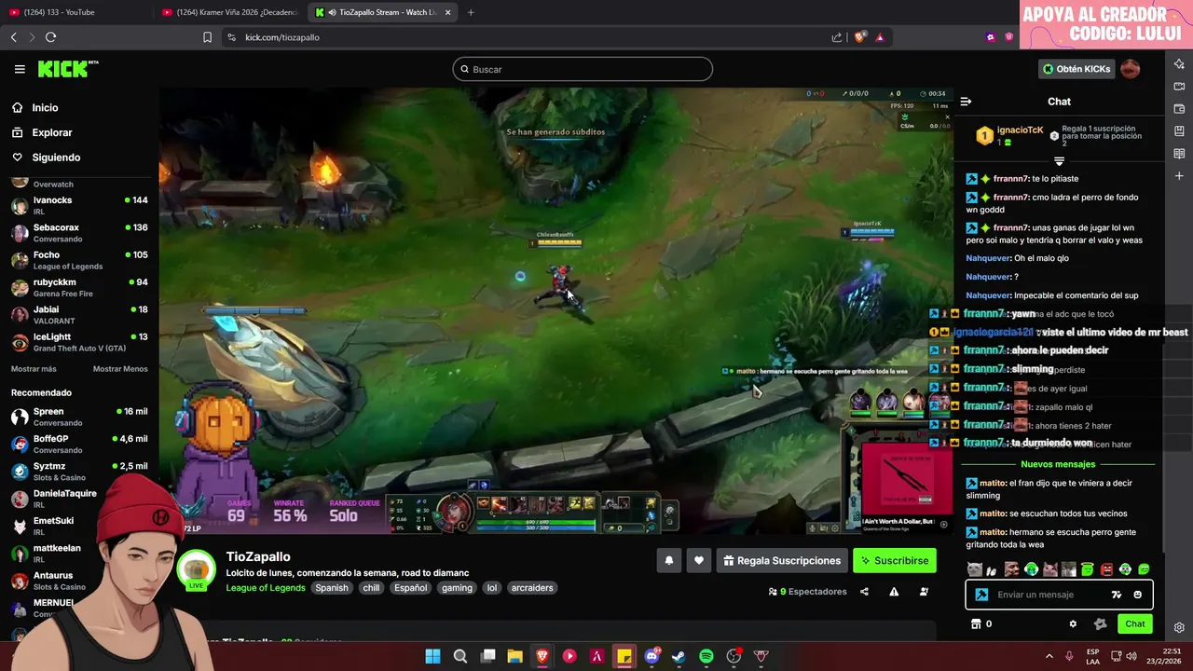The width and height of the screenshot is (1193, 671).
Task: Click Mostrar más under followed channels
Action: [34, 369]
